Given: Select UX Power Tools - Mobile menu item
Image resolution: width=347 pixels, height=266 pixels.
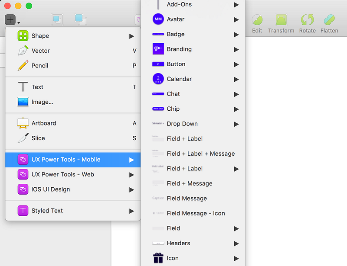Looking at the screenshot, I should pos(73,160).
